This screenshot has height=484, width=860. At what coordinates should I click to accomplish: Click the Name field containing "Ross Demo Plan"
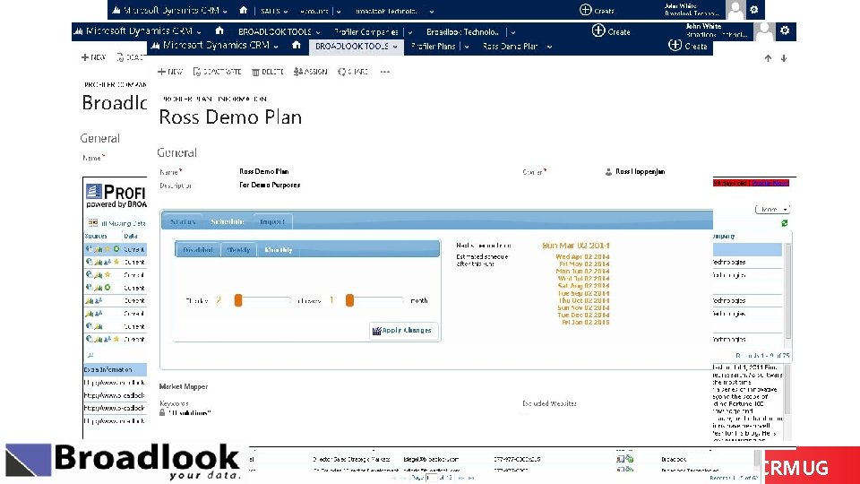coord(263,172)
